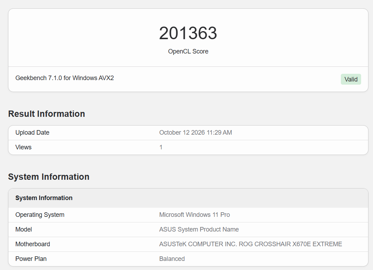Click the Views count value 1

tap(161, 147)
